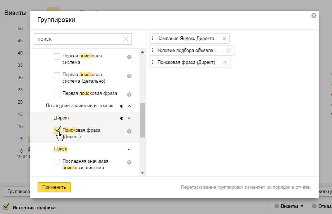Check Первая поисковая фраза option
Viewport: 332px width, 214px height.
tap(57, 94)
